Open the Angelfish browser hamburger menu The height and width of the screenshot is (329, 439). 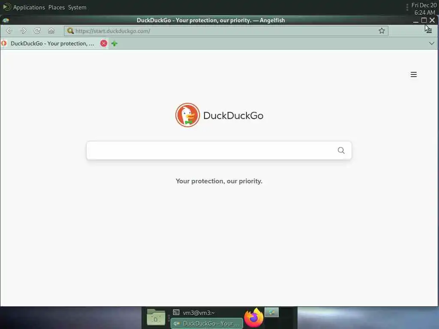tap(429, 30)
